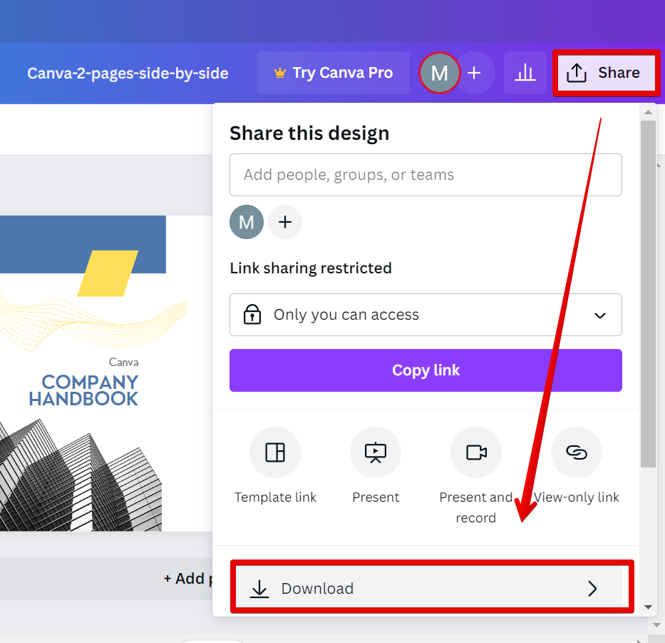
Task: Open the analytics bar chart icon
Action: click(x=525, y=73)
